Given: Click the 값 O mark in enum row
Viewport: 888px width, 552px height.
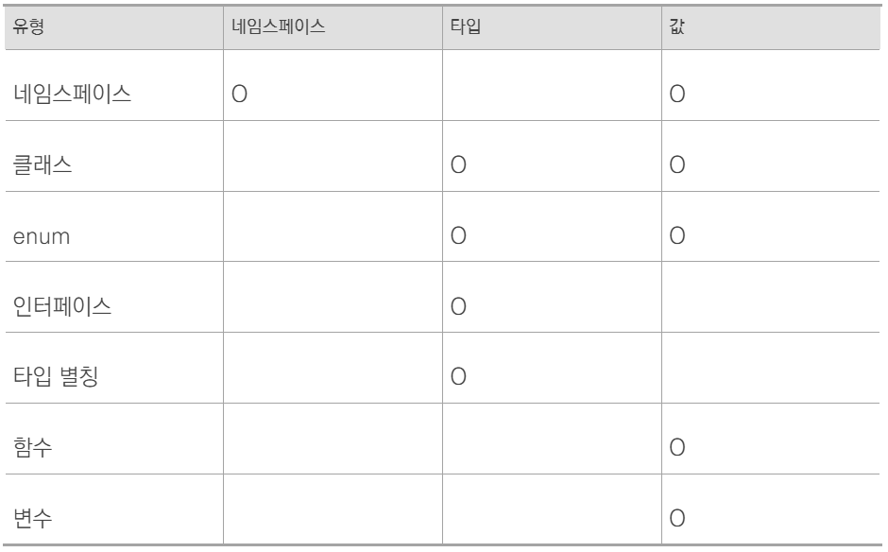Looking at the screenshot, I should point(676,236).
